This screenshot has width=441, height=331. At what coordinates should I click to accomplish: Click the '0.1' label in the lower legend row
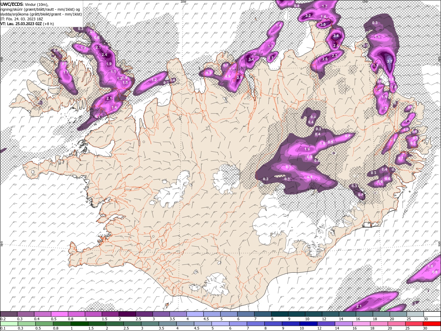pyautogui.click(x=2, y=329)
